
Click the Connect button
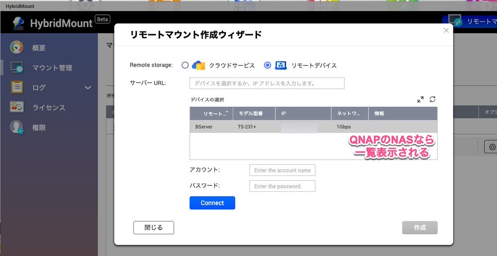[212, 203]
